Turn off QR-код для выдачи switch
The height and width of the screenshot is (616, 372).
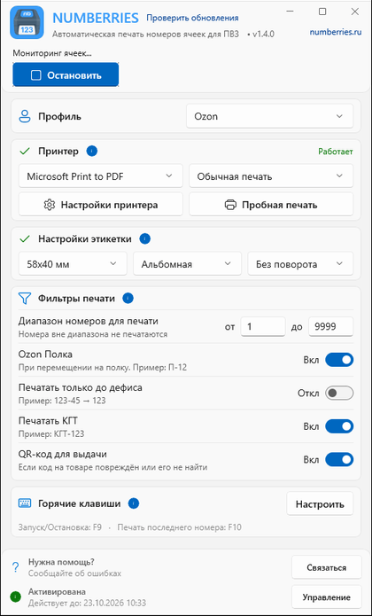coord(339,459)
